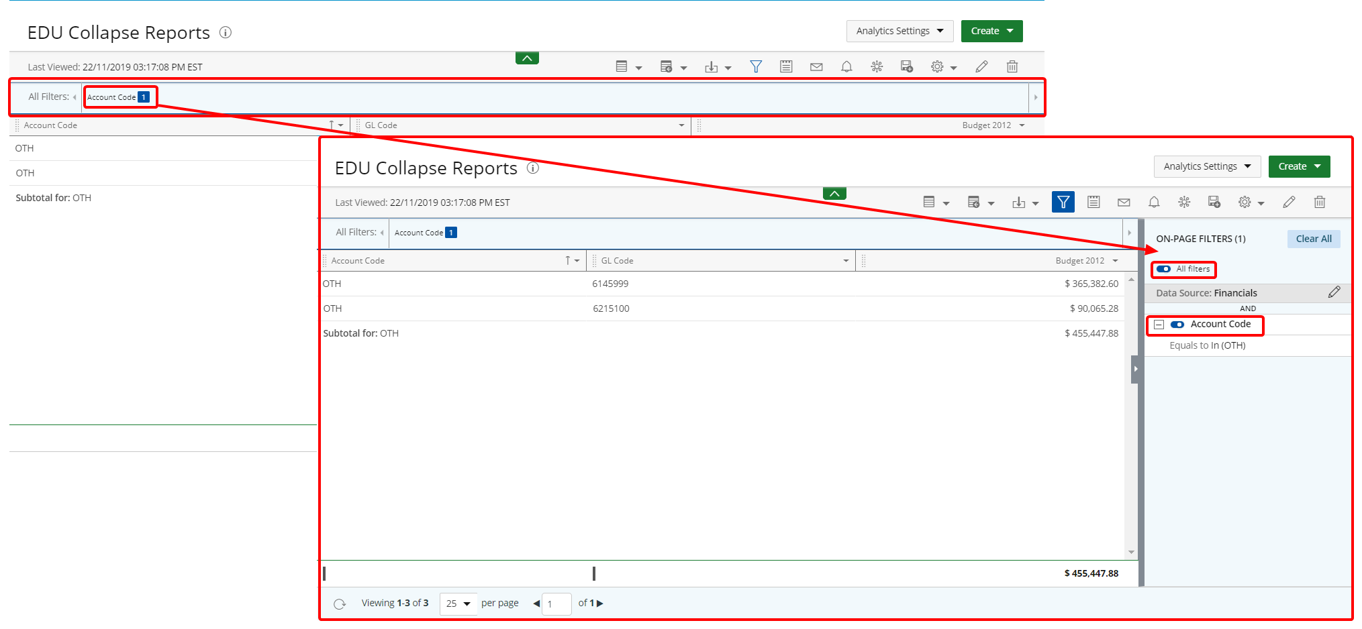The height and width of the screenshot is (629, 1362).
Task: Open the 25 per page dropdown
Action: (x=458, y=604)
